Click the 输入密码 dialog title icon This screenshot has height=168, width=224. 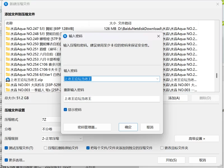65,36
